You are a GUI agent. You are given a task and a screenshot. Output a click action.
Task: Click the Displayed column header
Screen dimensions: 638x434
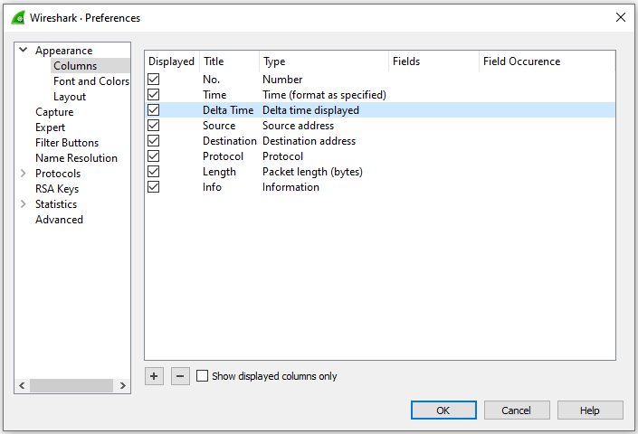click(x=172, y=61)
